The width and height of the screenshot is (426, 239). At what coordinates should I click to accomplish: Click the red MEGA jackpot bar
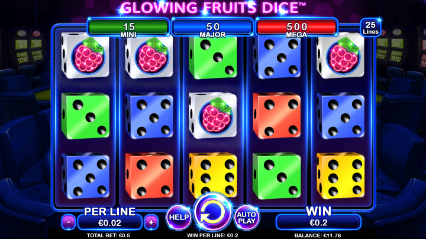296,27
